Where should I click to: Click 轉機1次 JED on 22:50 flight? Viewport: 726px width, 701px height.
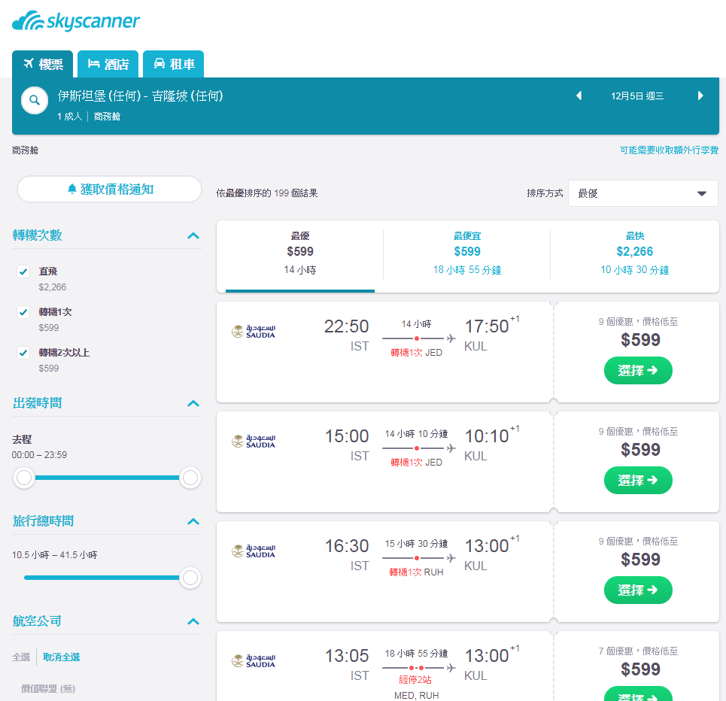(x=416, y=353)
